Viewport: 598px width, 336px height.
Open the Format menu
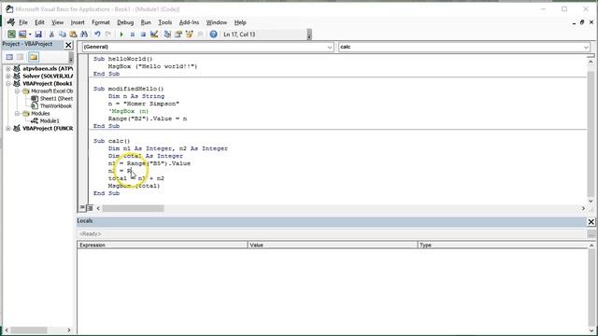point(101,22)
